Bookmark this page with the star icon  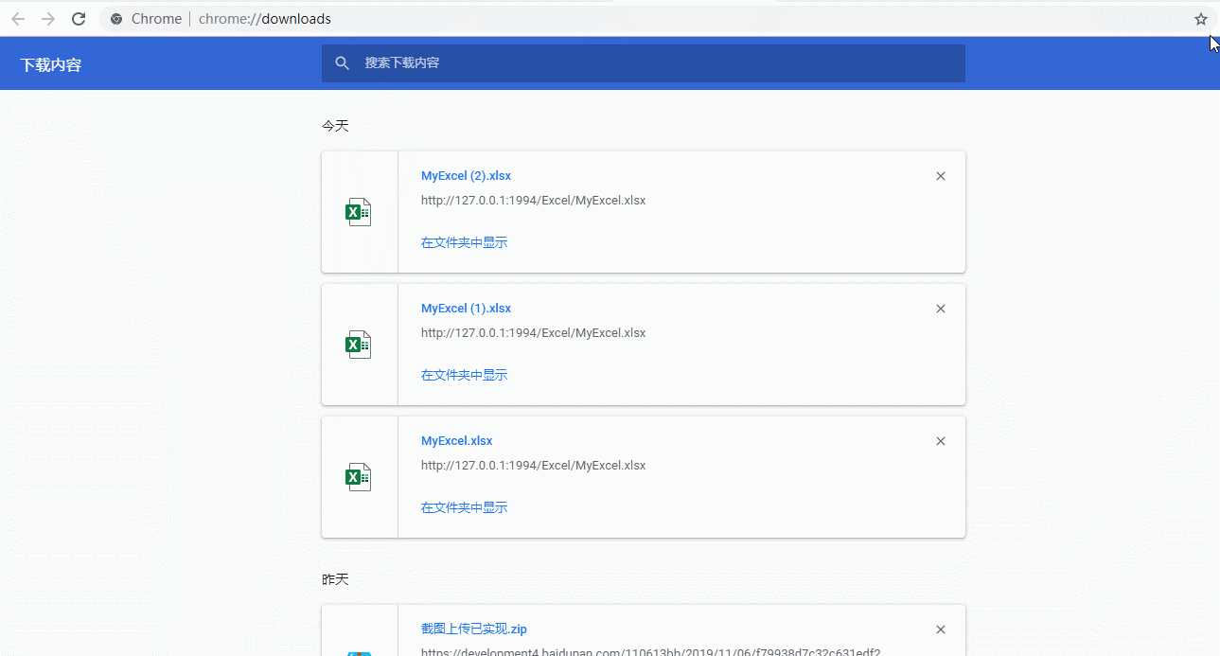click(x=1201, y=19)
